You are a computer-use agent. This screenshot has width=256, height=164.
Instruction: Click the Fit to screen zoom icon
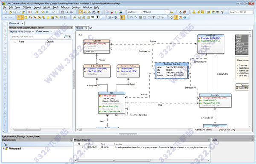pos(88,17)
